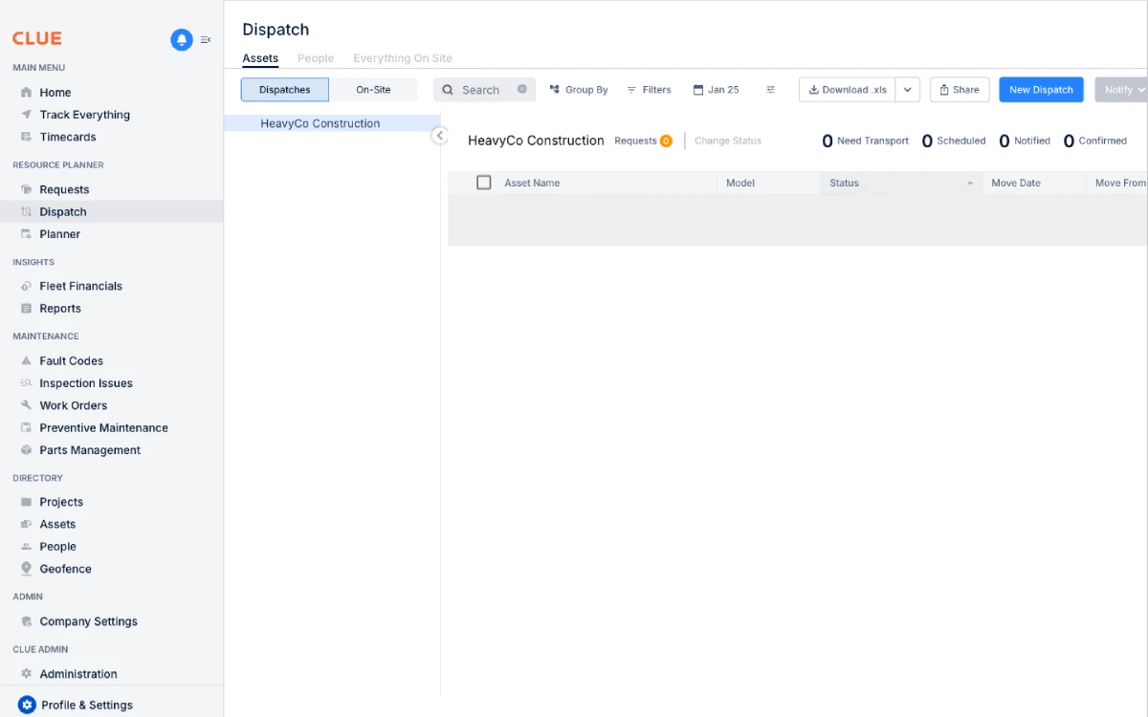Switch to the On-Site view toggle
Screen dimensions: 1148x717
click(x=373, y=90)
